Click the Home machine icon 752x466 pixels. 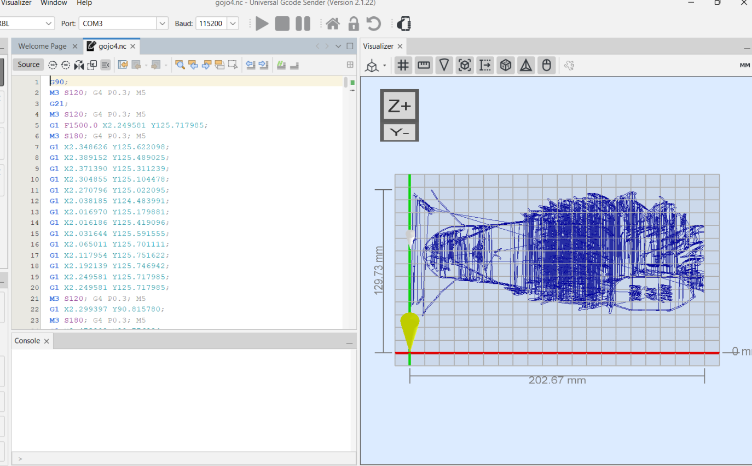332,24
